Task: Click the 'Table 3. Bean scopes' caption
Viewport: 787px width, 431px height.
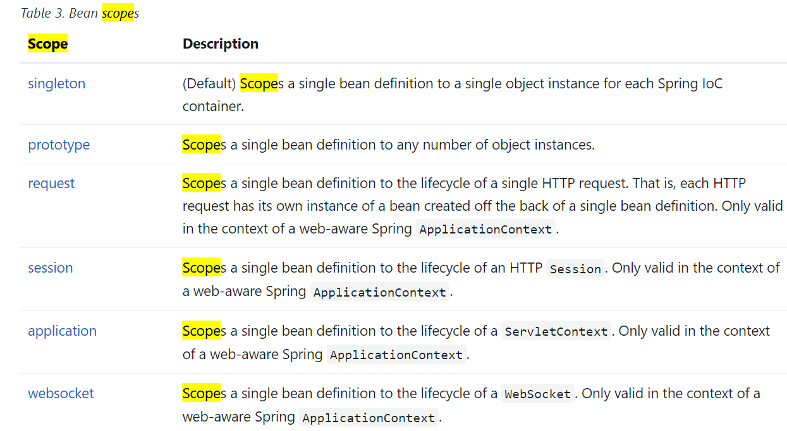Action: pyautogui.click(x=80, y=13)
